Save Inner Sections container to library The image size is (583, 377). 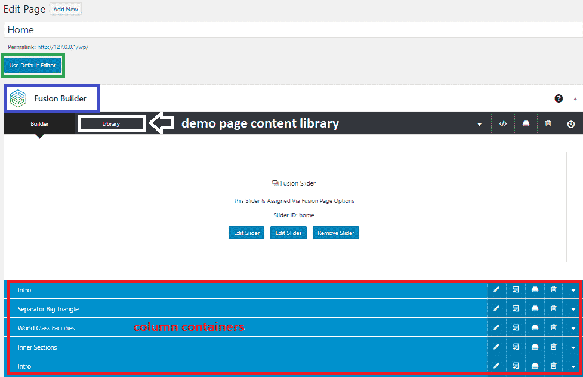click(x=535, y=347)
